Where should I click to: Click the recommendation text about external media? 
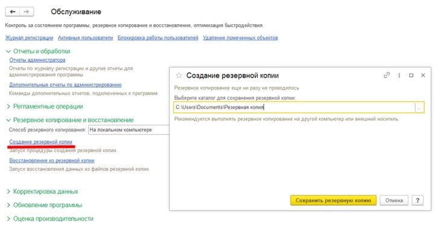(286, 119)
